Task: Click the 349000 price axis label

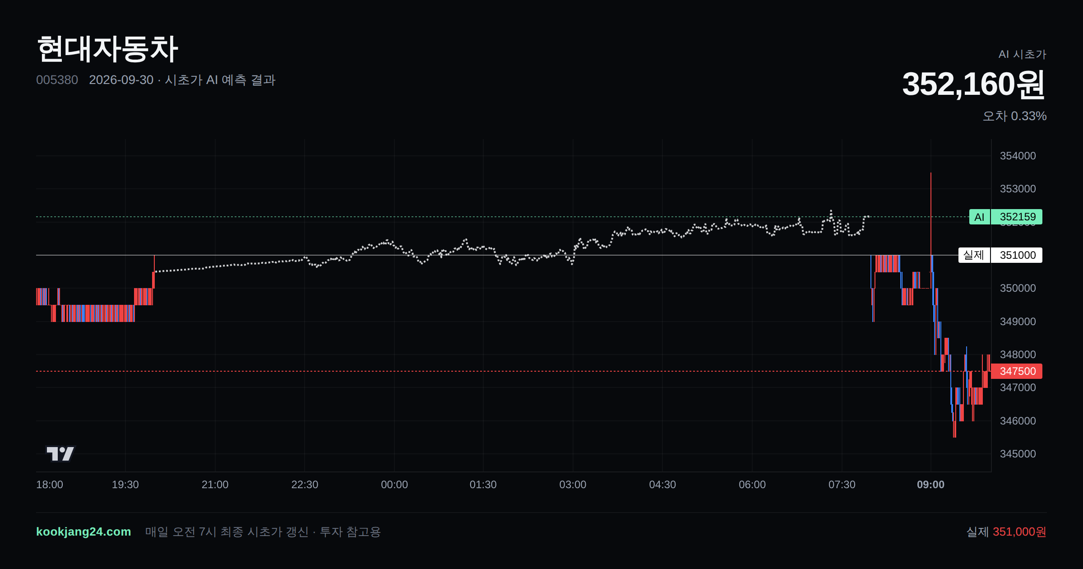Action: tap(1018, 322)
